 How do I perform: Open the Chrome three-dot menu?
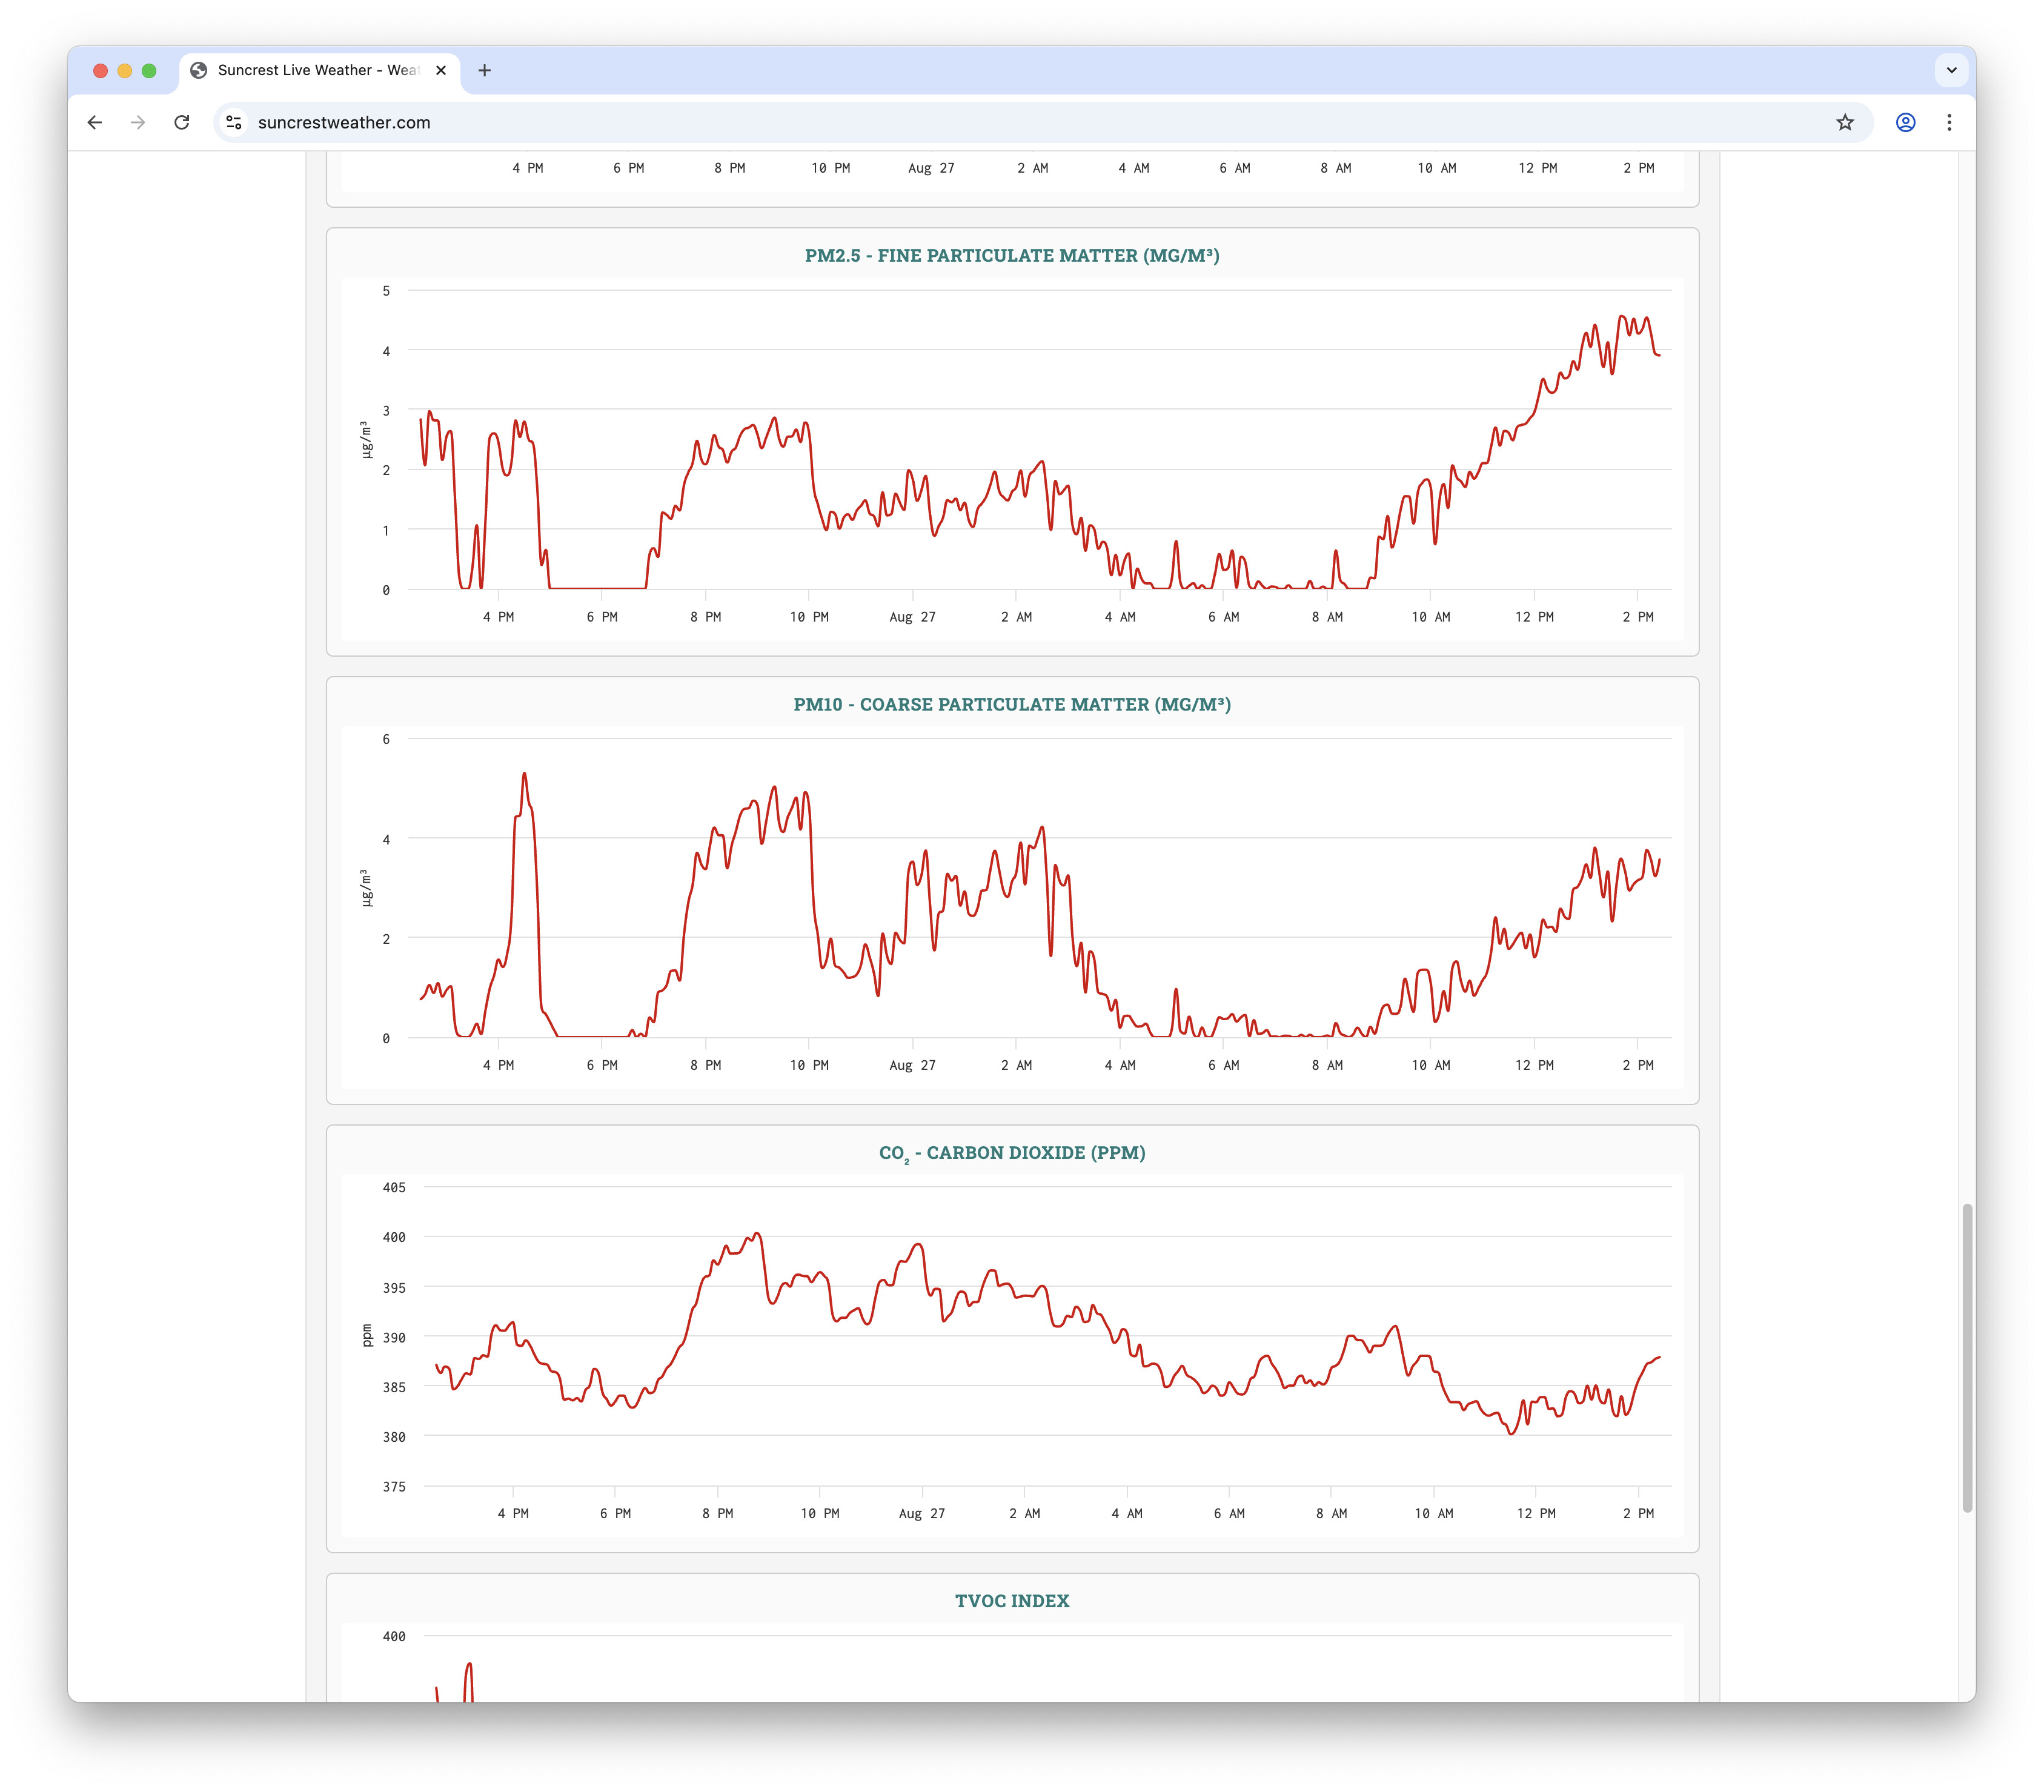pos(1949,122)
